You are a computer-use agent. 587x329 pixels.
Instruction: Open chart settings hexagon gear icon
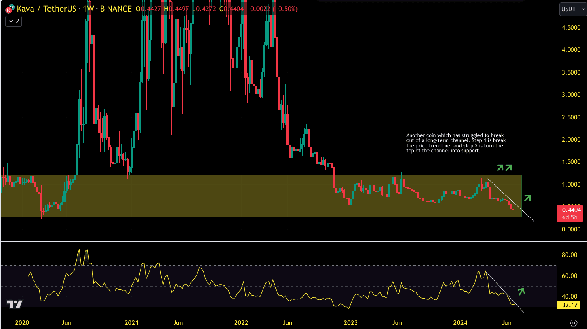tap(573, 322)
